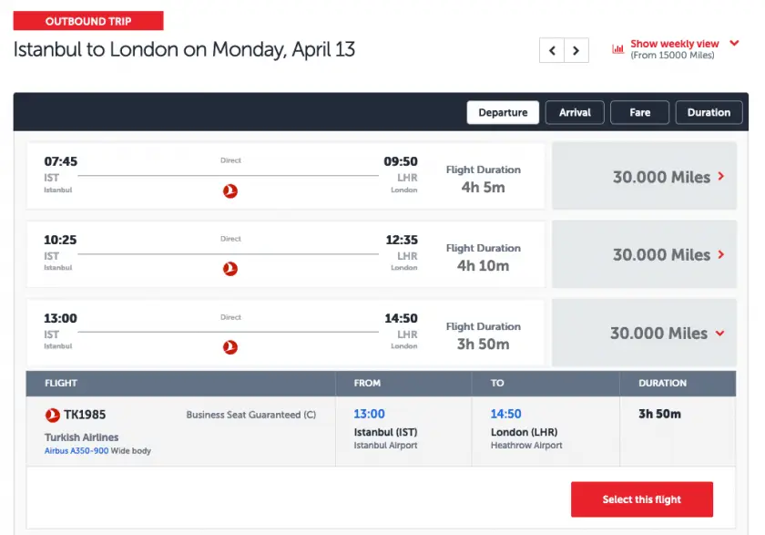
Task: Sort flights by Departure
Action: [x=503, y=112]
